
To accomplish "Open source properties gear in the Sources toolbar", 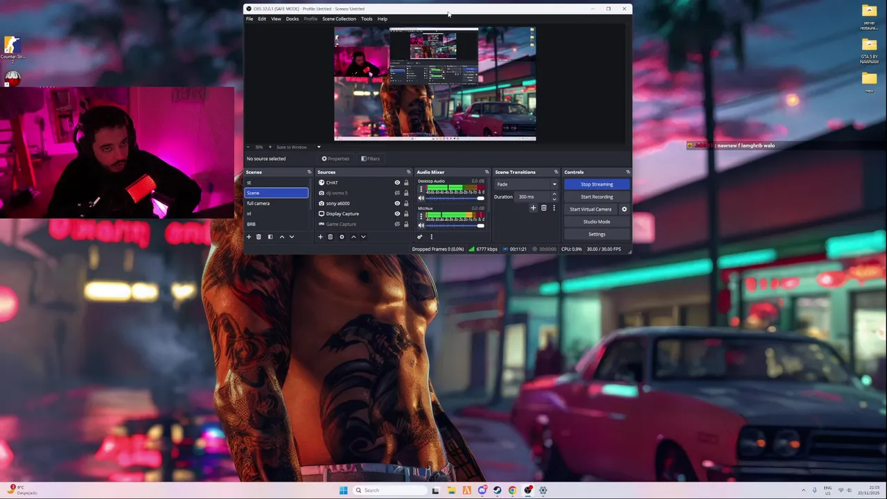I will [x=342, y=237].
